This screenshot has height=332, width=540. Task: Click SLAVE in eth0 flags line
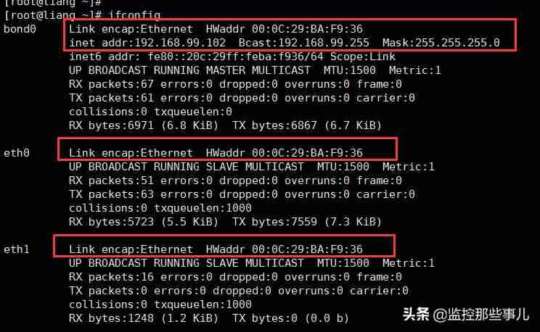[222, 167]
